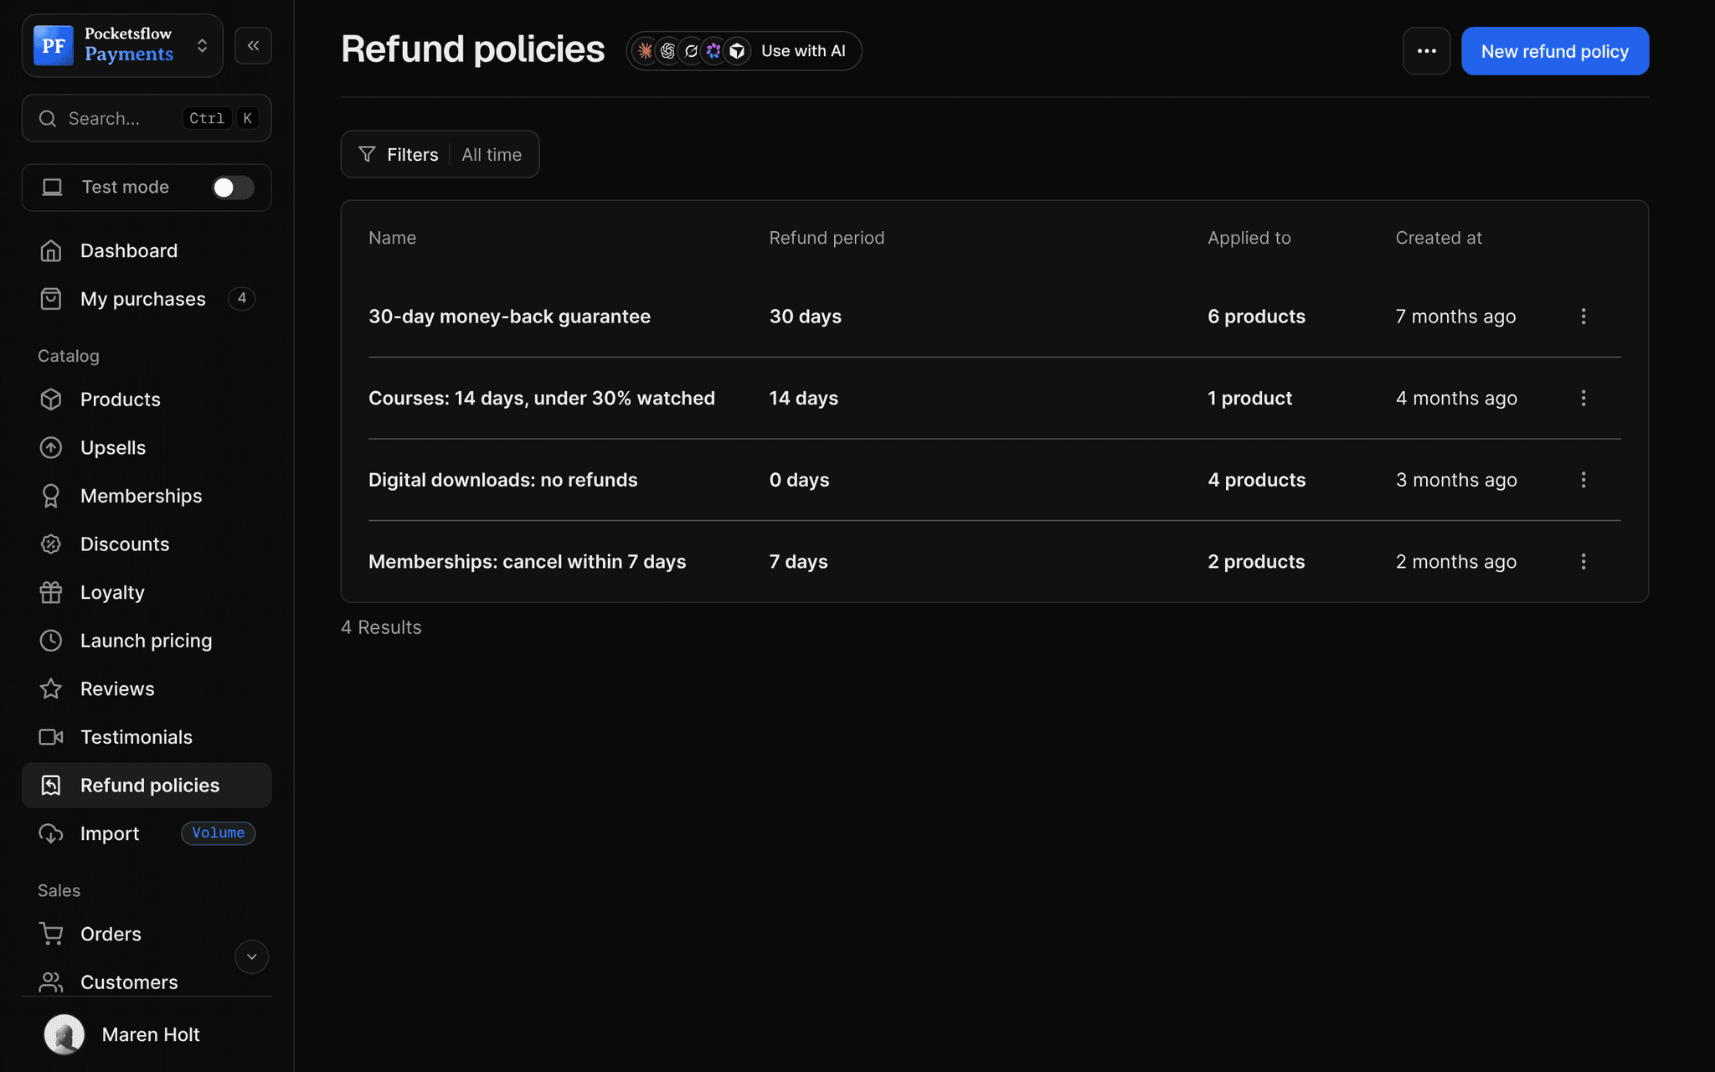This screenshot has height=1072, width=1715.
Task: Open the 30-day money-back guarantee policy
Action: (x=509, y=317)
